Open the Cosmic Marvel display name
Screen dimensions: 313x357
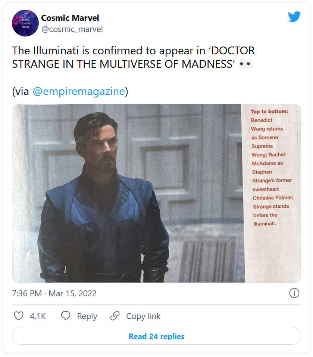point(70,18)
